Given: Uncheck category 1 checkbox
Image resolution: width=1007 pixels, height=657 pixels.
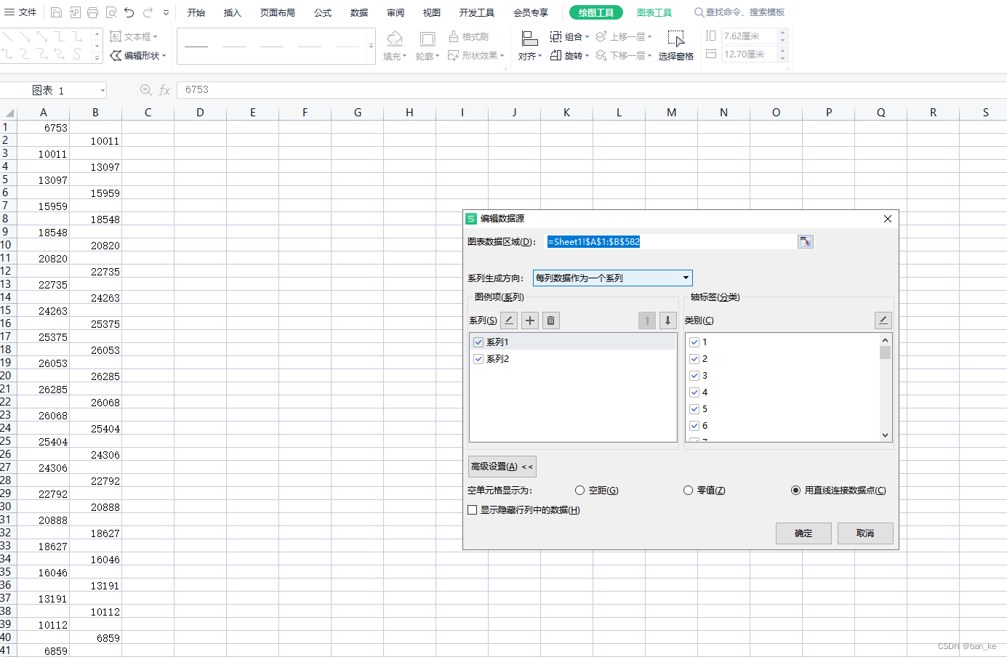Looking at the screenshot, I should pyautogui.click(x=694, y=342).
